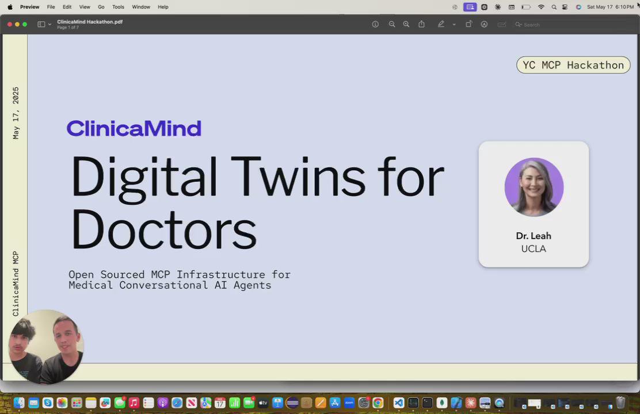The width and height of the screenshot is (640, 414).
Task: Open Finder from the Dock
Action: (x=19, y=403)
